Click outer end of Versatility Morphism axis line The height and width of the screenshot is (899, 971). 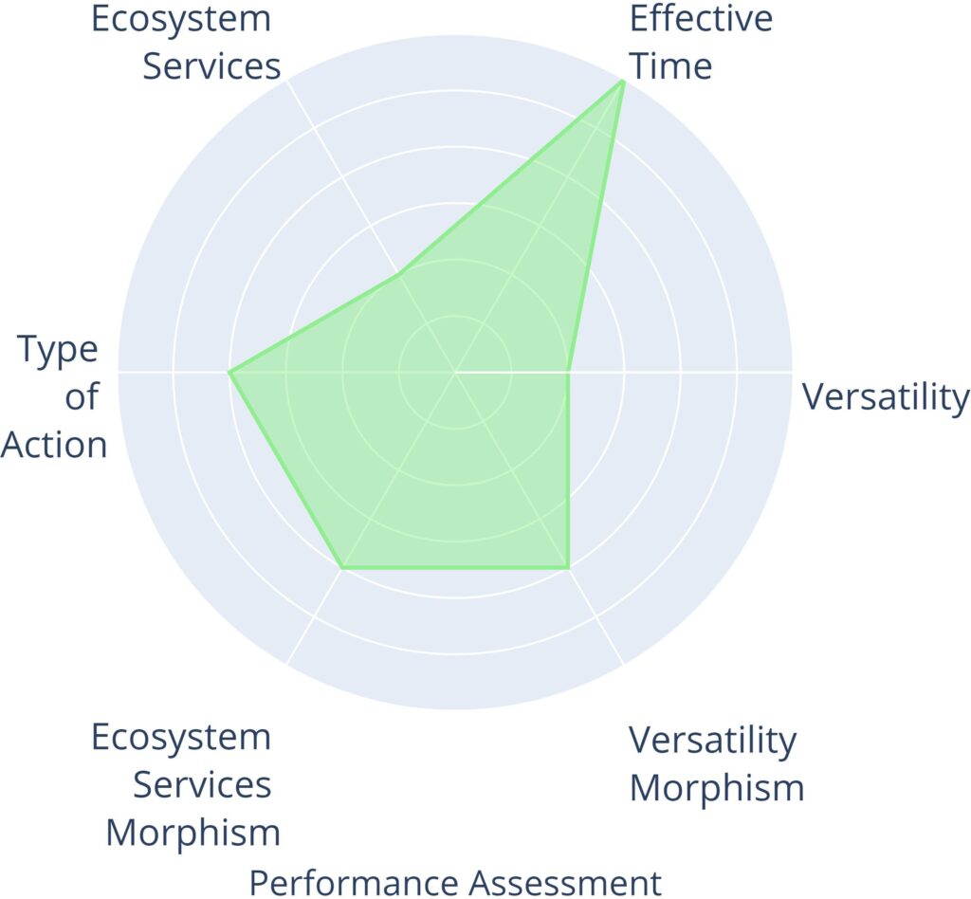pos(623,663)
